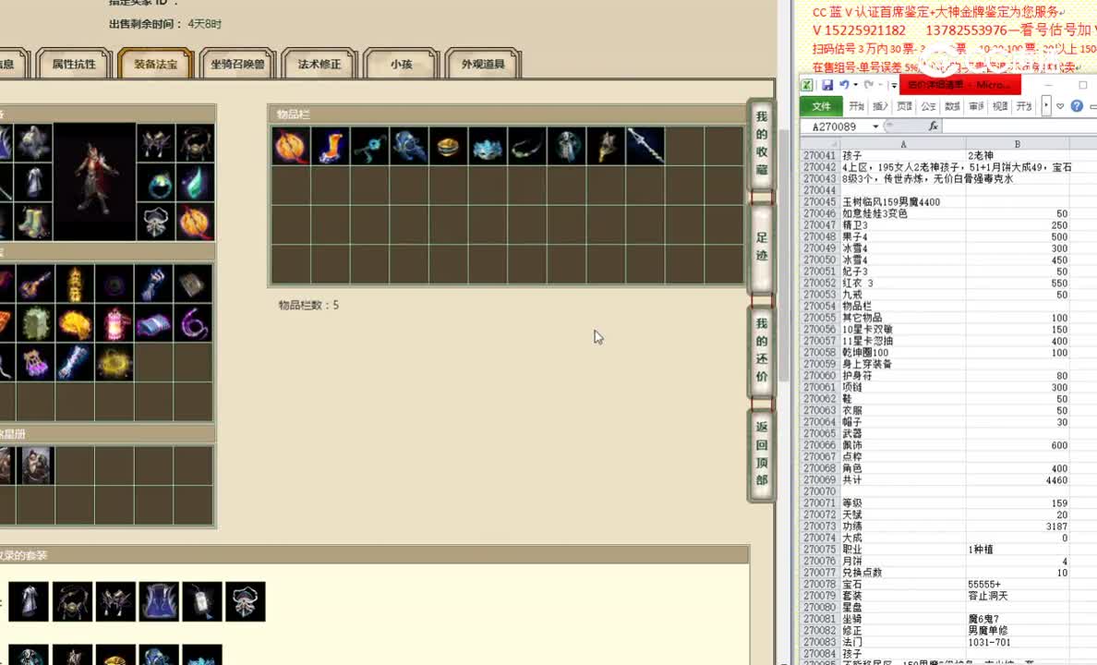Collapse the Excel ribbon with caret button

tap(1061, 106)
